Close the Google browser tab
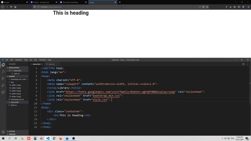This screenshot has height=141, width=251. pos(27,2)
